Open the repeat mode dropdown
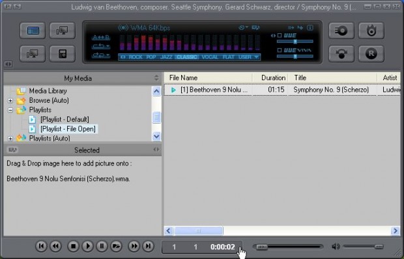 click(x=101, y=46)
